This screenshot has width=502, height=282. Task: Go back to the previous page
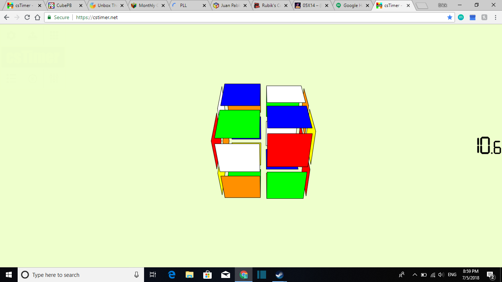tap(7, 17)
